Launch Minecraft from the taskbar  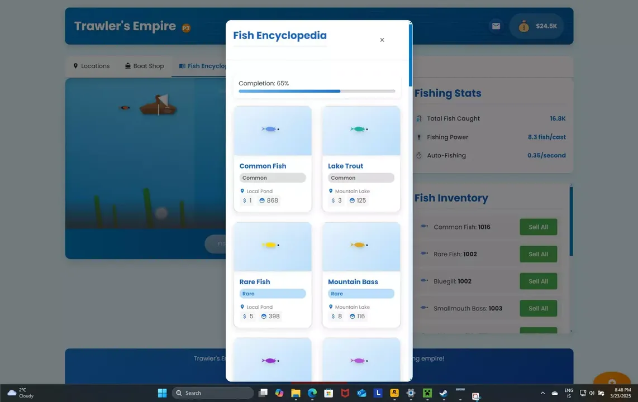(x=427, y=393)
